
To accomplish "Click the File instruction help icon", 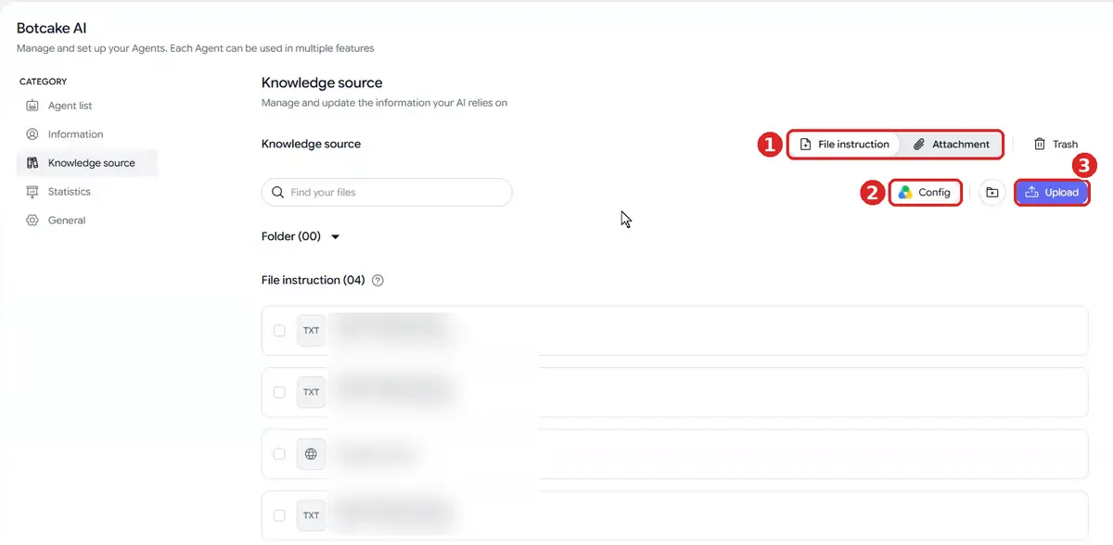I will click(377, 281).
